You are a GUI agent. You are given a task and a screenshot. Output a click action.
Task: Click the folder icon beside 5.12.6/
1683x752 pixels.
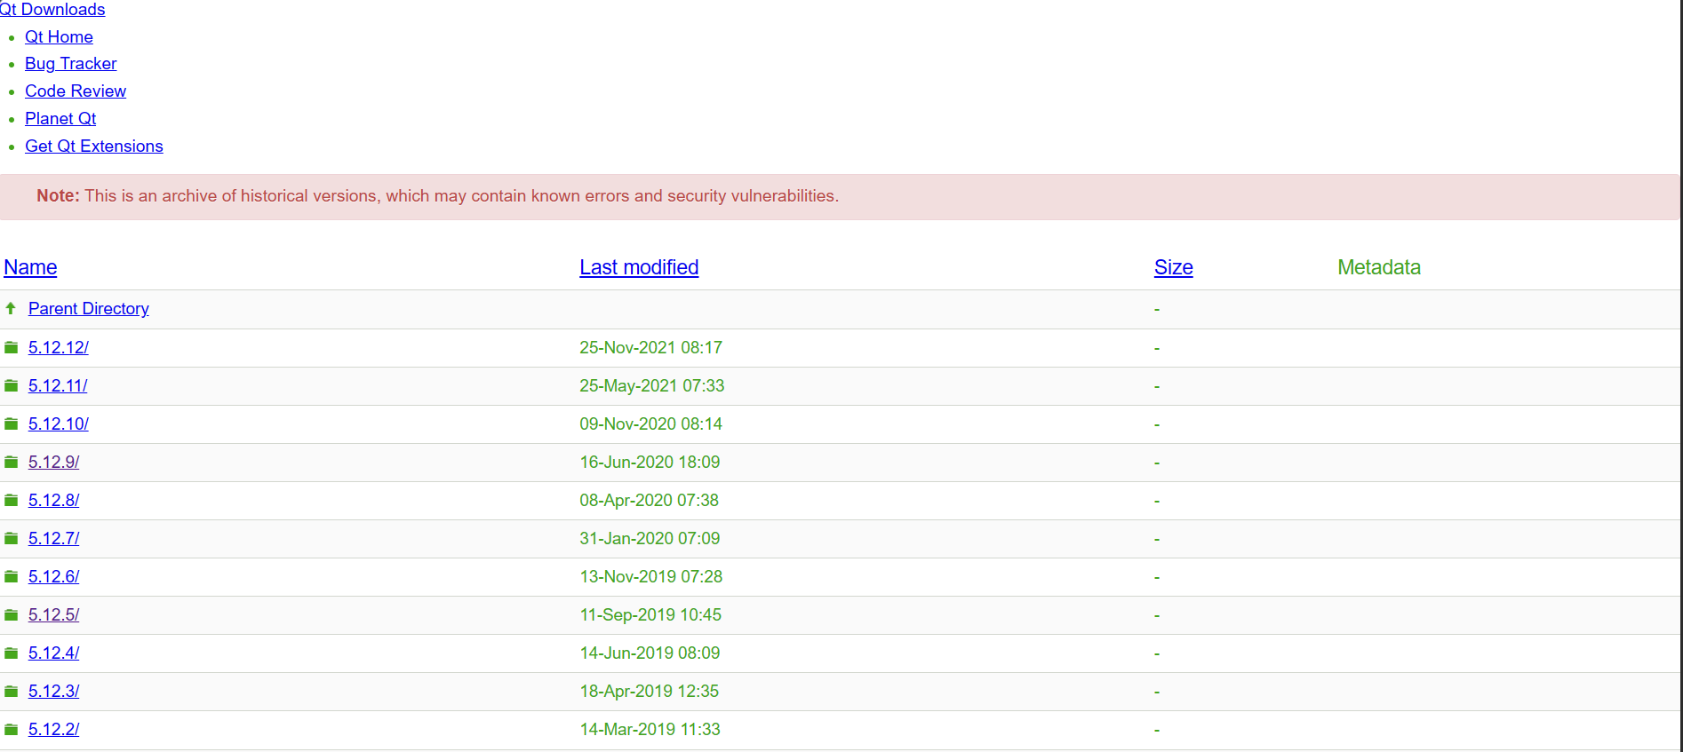point(11,576)
